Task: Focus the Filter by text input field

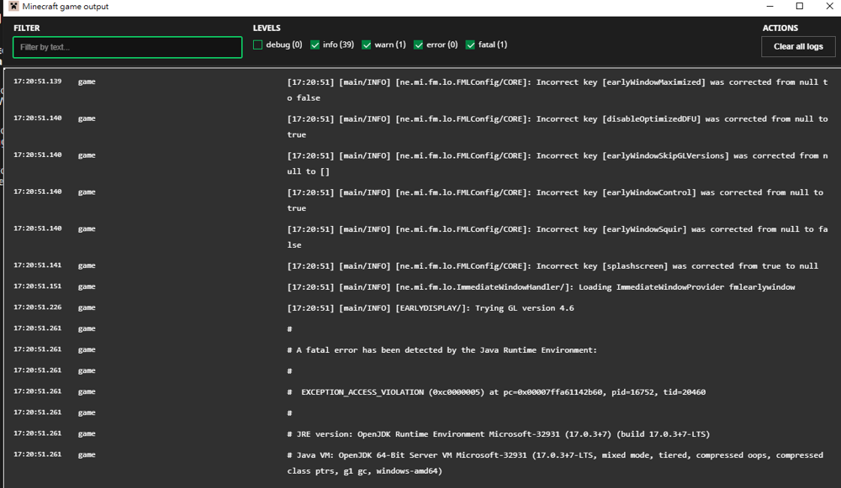Action: pos(128,47)
